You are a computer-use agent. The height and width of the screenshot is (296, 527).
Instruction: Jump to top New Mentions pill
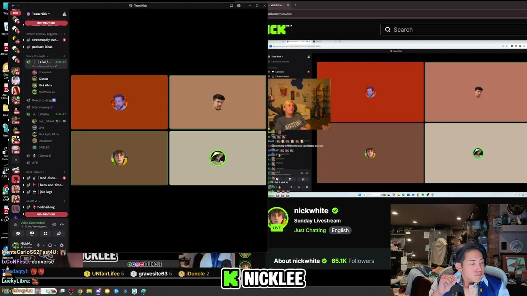click(x=46, y=23)
